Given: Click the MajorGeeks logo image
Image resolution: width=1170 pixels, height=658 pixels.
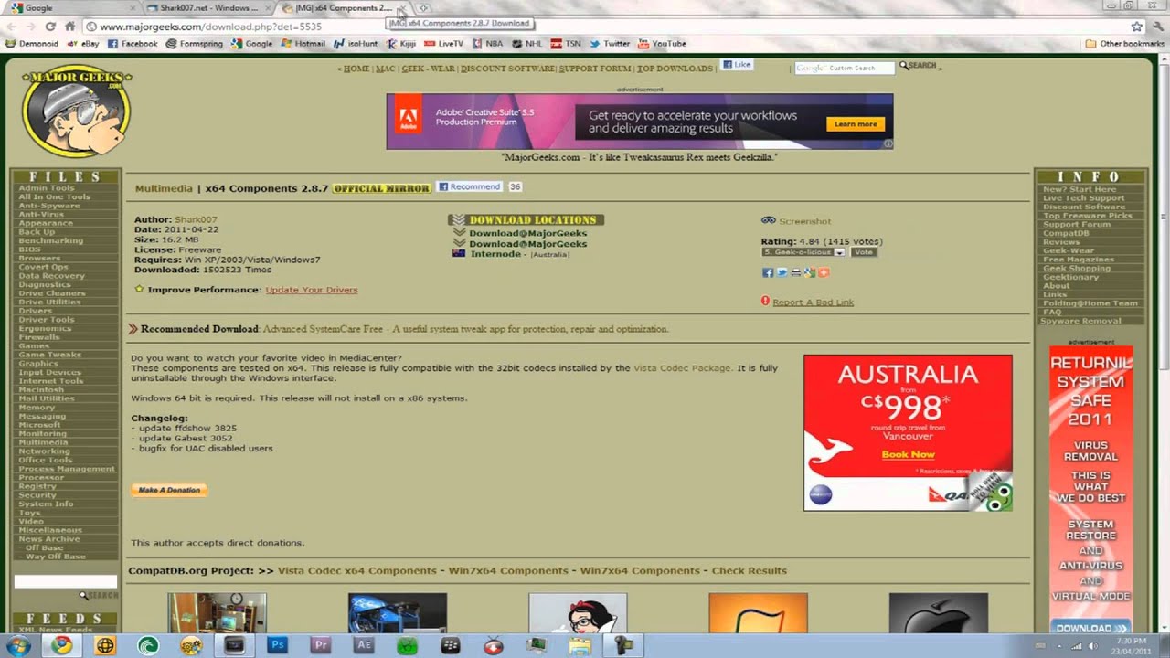Looking at the screenshot, I should pyautogui.click(x=77, y=111).
